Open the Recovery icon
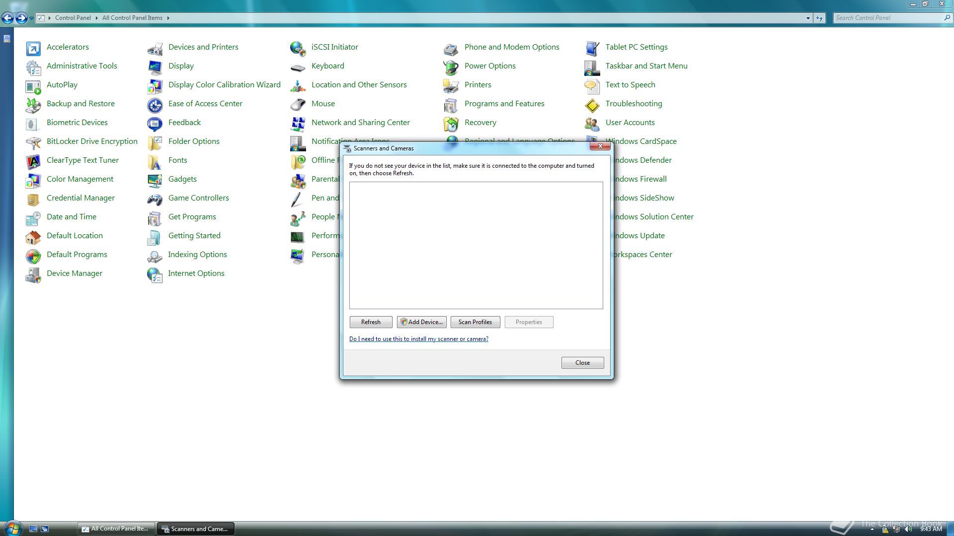The width and height of the screenshot is (954, 536). pyautogui.click(x=451, y=124)
